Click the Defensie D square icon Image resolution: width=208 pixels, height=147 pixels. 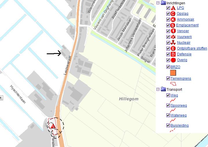[x=173, y=54]
